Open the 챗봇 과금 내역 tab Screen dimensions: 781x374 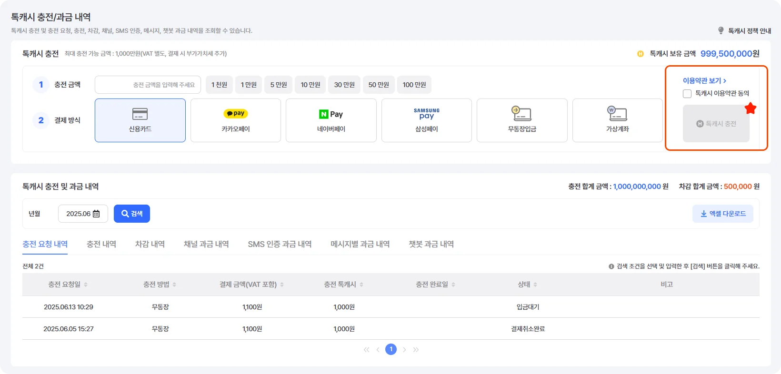pos(431,244)
